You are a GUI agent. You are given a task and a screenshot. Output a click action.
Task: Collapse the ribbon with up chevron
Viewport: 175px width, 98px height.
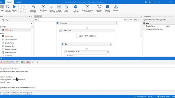coord(159,2)
